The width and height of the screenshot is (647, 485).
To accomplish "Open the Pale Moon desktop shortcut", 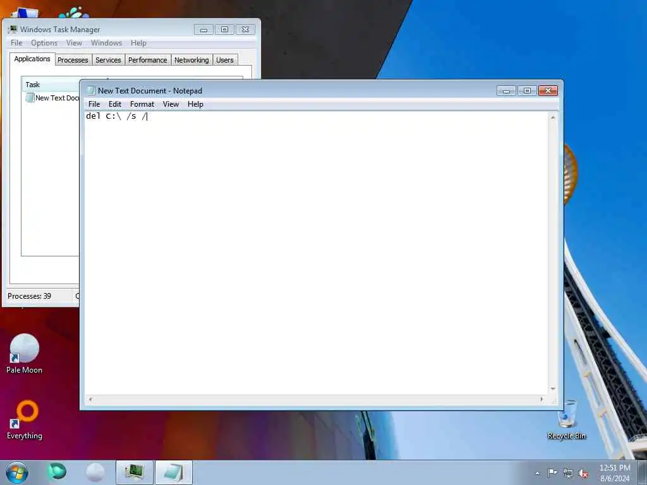I will coord(25,354).
